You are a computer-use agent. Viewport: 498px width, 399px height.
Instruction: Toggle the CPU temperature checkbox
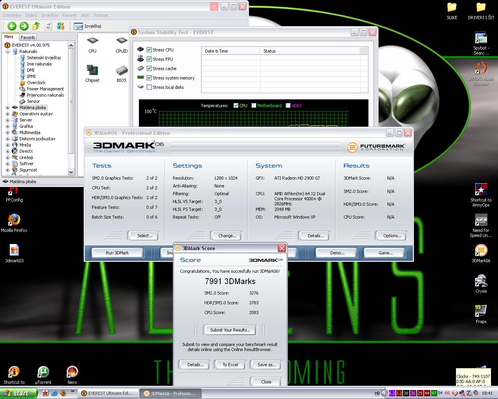pos(236,106)
